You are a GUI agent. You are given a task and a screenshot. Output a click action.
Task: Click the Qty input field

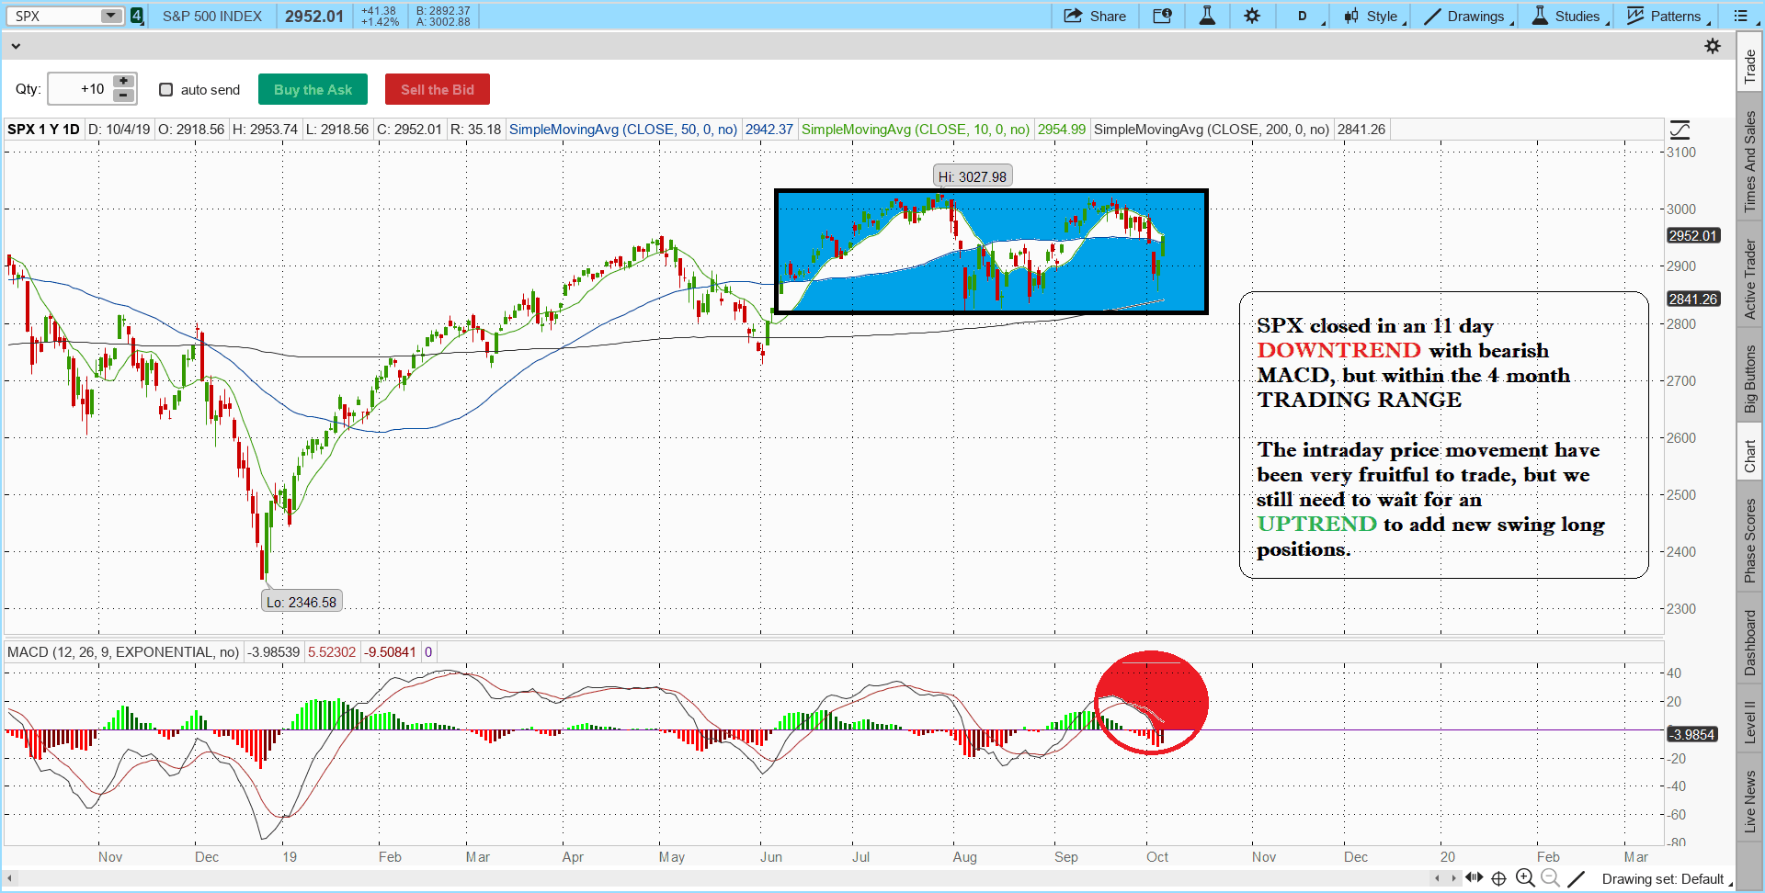click(79, 89)
